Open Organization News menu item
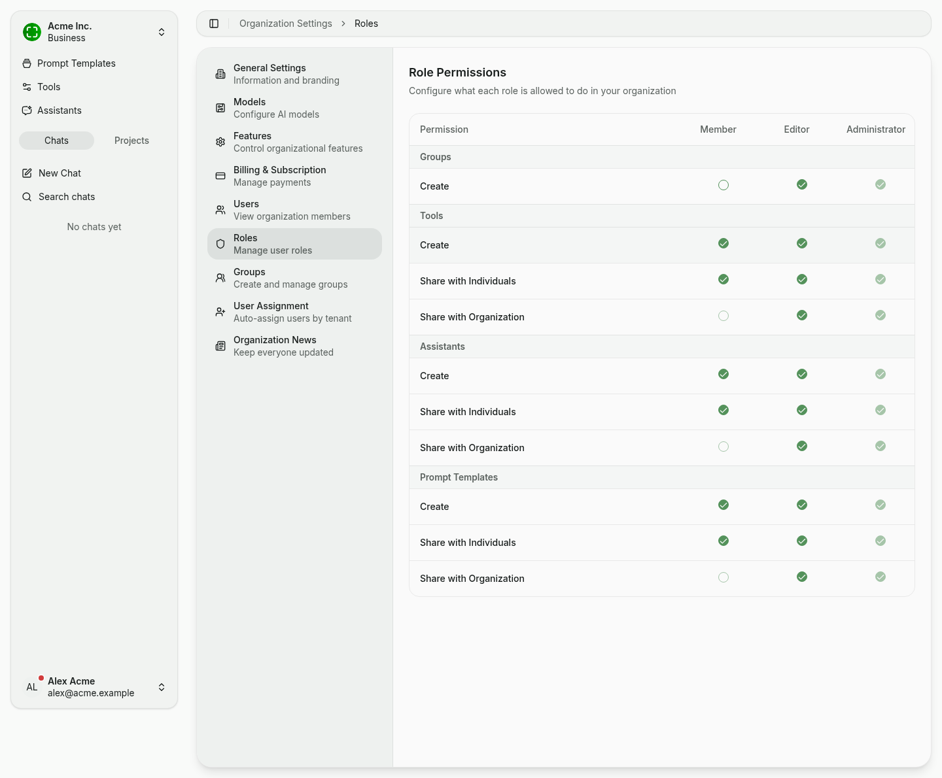Viewport: 942px width, 778px height. click(x=294, y=346)
